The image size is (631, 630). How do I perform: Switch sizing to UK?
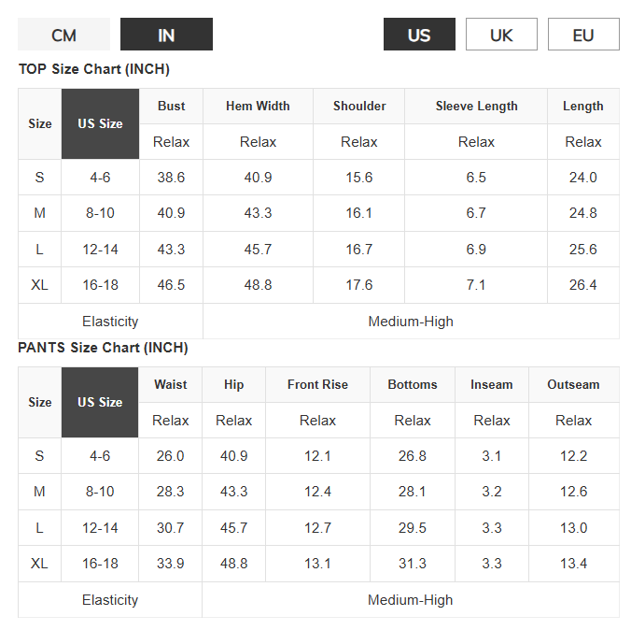pyautogui.click(x=501, y=35)
